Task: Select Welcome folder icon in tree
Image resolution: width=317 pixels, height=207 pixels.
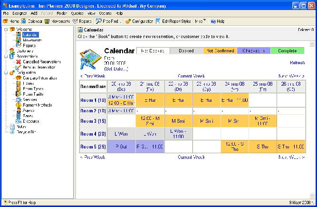Action: pyautogui.click(x=12, y=30)
